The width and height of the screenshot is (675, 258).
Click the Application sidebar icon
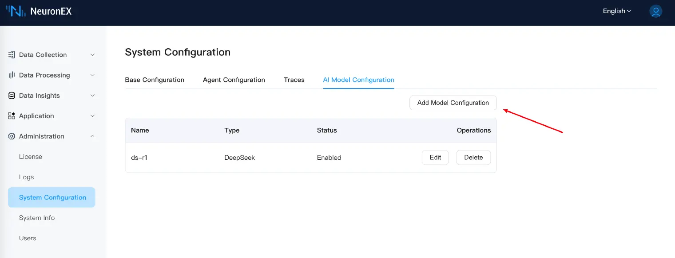tap(12, 116)
